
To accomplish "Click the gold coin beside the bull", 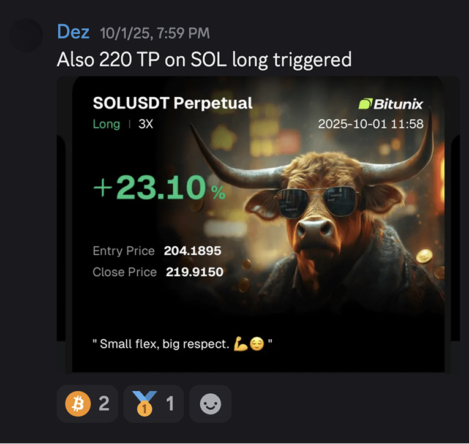I will [x=424, y=256].
